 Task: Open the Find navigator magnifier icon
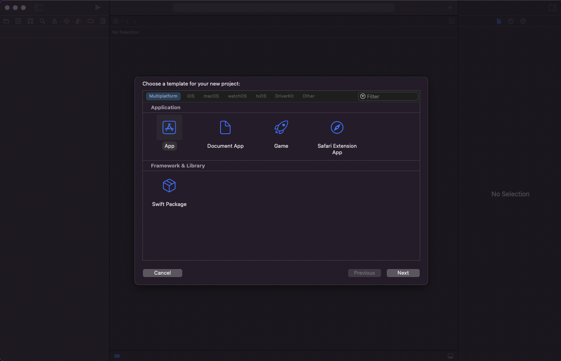[42, 21]
